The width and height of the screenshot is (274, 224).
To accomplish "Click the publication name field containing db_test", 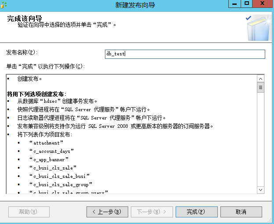I will pos(185,54).
